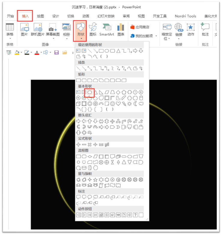This screenshot has width=222, height=235.
Task: Go to the 切换 tab
Action: tap(70, 16)
